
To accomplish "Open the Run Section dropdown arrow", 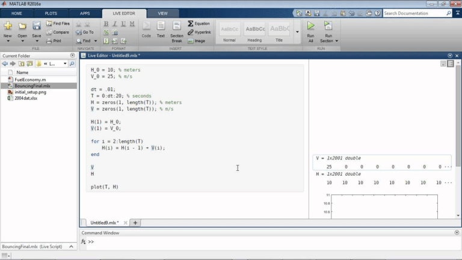I will tap(337, 41).
